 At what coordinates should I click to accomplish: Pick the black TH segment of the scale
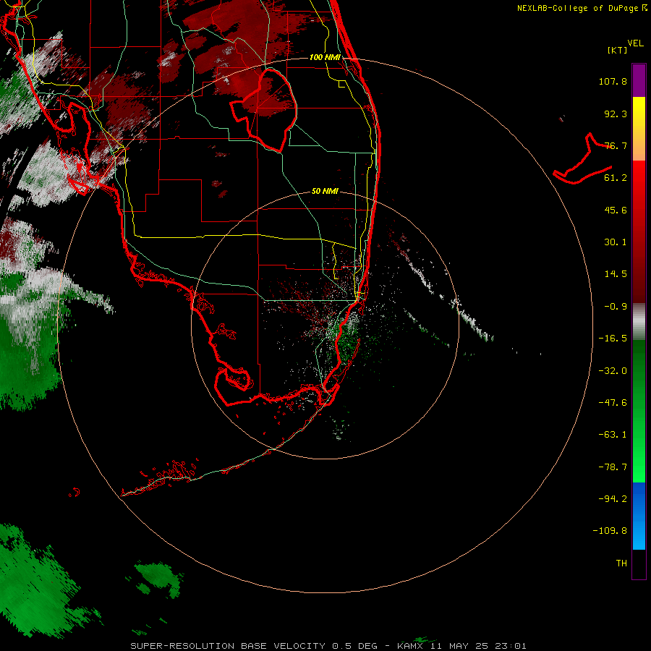pos(639,564)
